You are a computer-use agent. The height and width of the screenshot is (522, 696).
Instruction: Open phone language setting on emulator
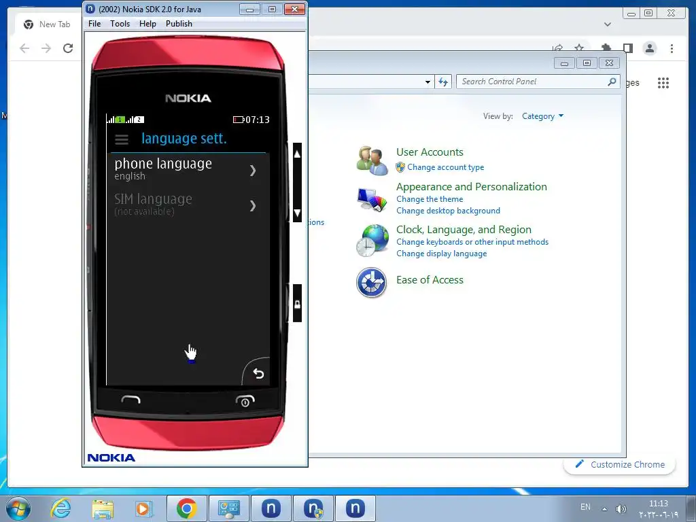[x=188, y=170]
